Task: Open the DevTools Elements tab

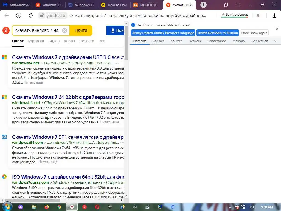Action: (x=140, y=41)
